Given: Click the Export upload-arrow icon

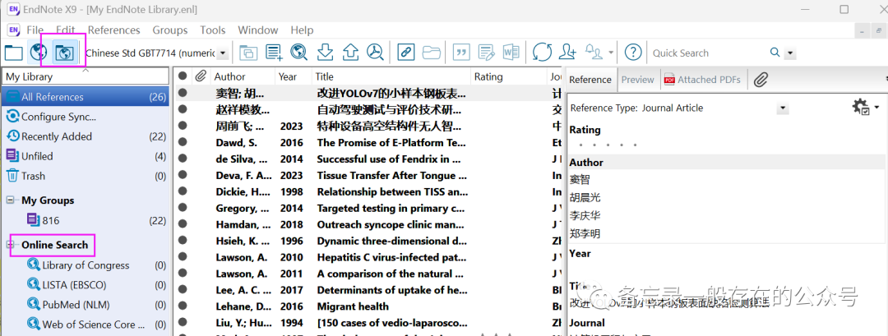Looking at the screenshot, I should 350,53.
